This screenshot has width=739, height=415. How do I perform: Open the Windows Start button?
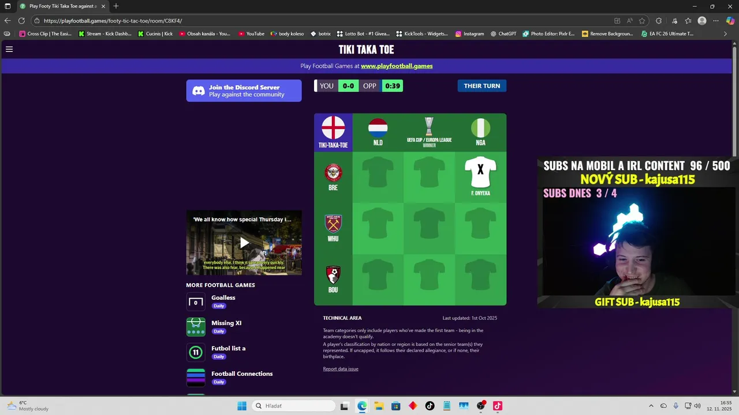click(242, 406)
